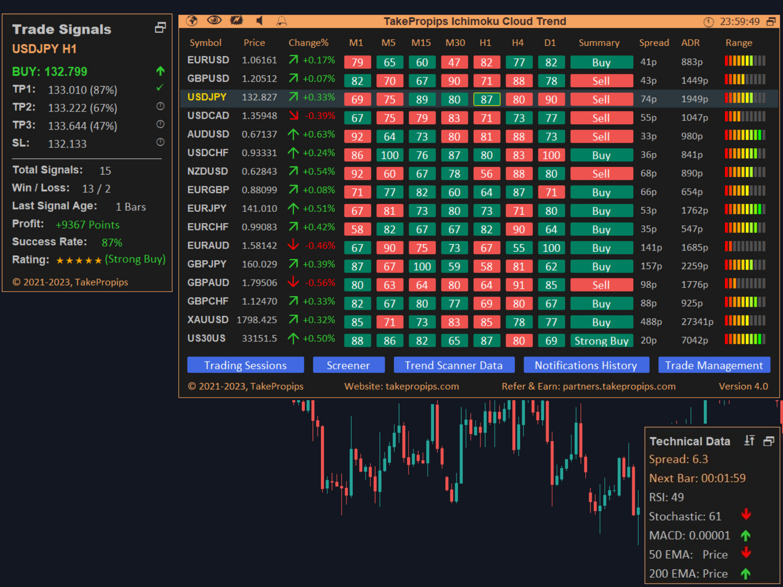
Task: Click the GBPJPY M15 cell showing 100
Action: (422, 267)
